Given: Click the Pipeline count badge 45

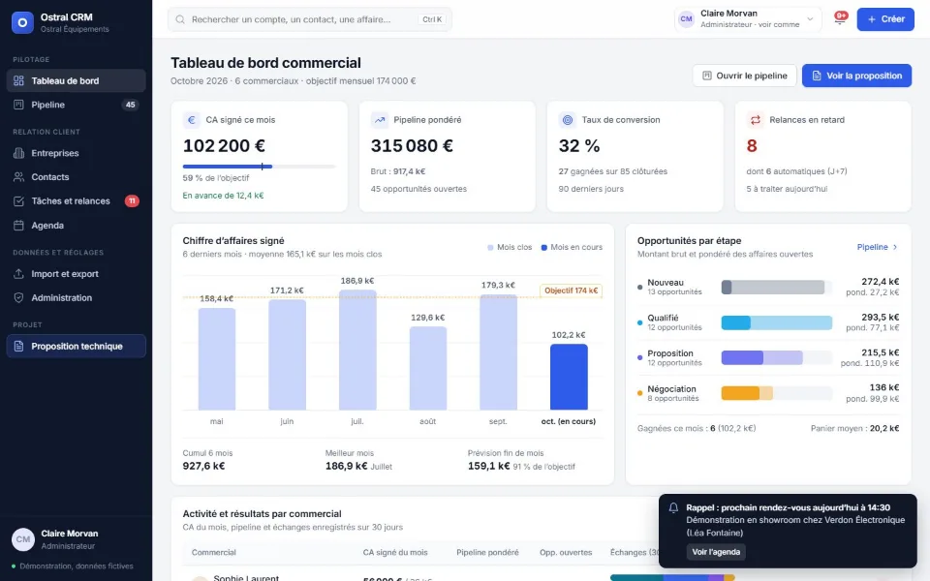Looking at the screenshot, I should point(130,105).
